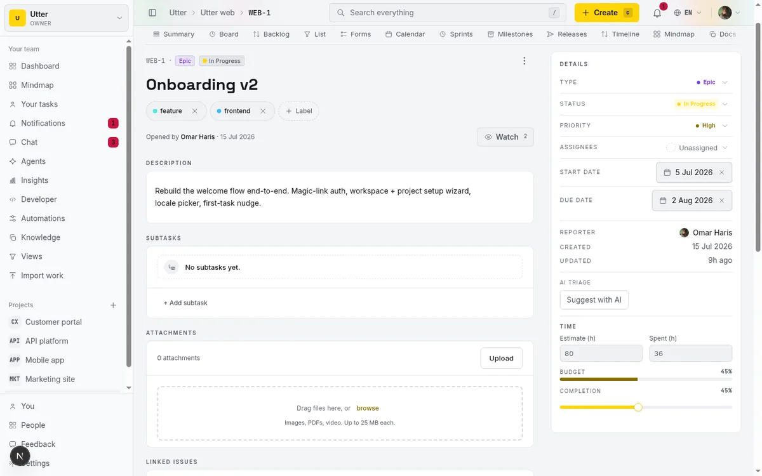Clear the start date 5 Jul 2026

coord(721,173)
